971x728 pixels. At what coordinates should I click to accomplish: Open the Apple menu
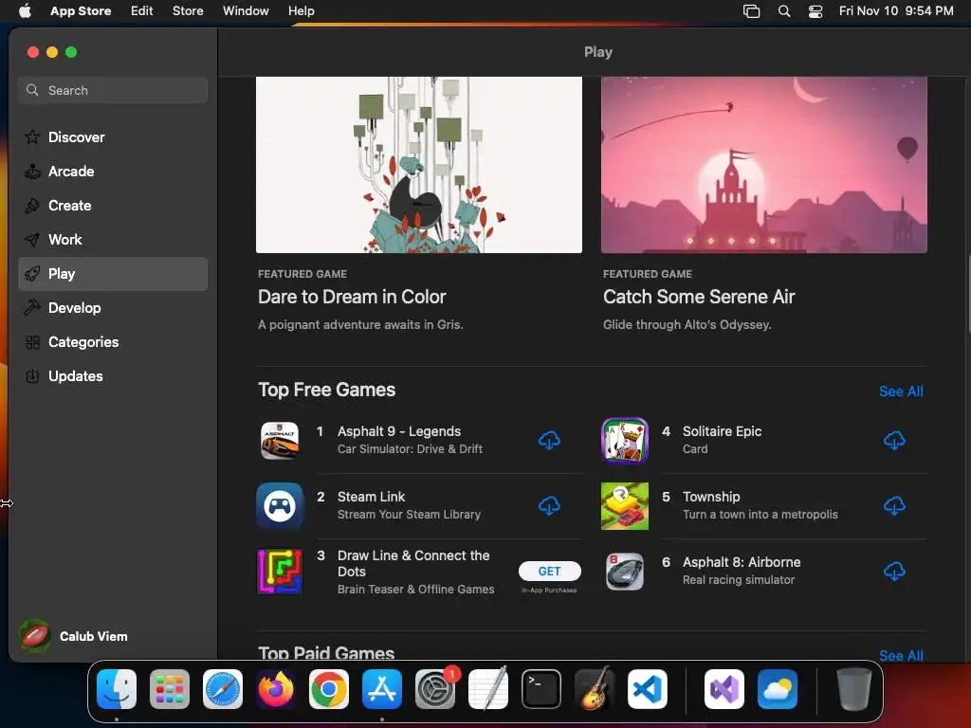point(25,11)
